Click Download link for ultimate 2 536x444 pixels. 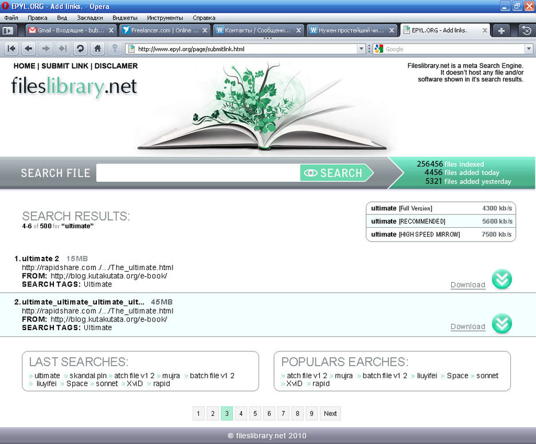point(468,285)
